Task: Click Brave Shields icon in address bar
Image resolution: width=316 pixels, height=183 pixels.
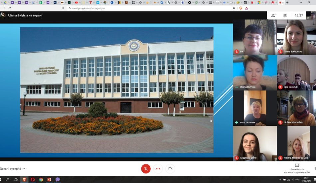Action: [x=241, y=8]
